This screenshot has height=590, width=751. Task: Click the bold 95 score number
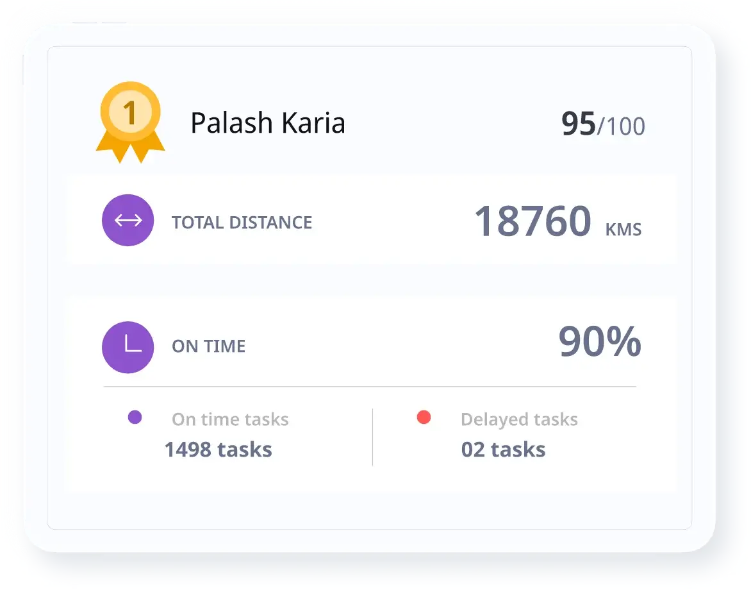[x=578, y=124]
